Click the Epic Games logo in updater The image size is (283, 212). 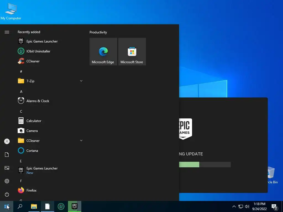(x=185, y=129)
